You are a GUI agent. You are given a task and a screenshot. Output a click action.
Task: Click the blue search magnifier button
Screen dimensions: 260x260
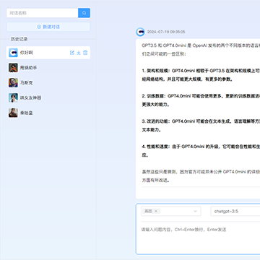click(84, 13)
